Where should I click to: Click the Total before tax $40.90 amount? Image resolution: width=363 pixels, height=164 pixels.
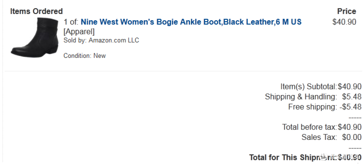click(x=350, y=127)
